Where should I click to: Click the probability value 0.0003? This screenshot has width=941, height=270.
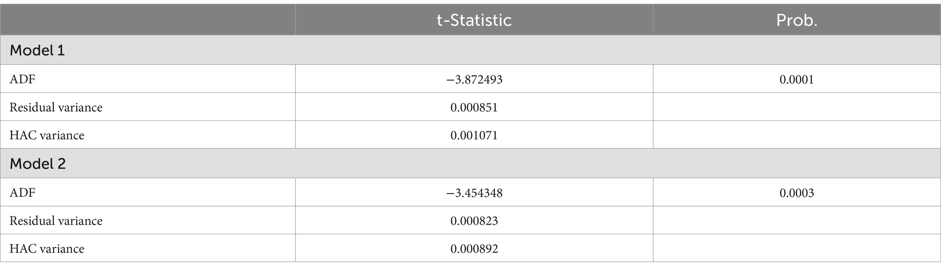(797, 193)
